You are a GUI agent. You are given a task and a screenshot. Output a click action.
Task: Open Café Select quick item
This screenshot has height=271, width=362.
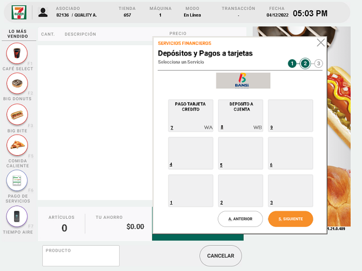point(17,54)
